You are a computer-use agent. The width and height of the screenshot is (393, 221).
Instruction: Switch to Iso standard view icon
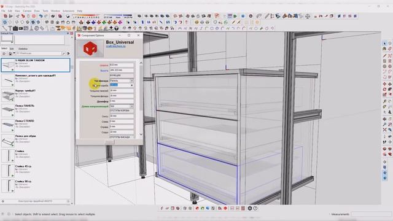tap(47, 22)
